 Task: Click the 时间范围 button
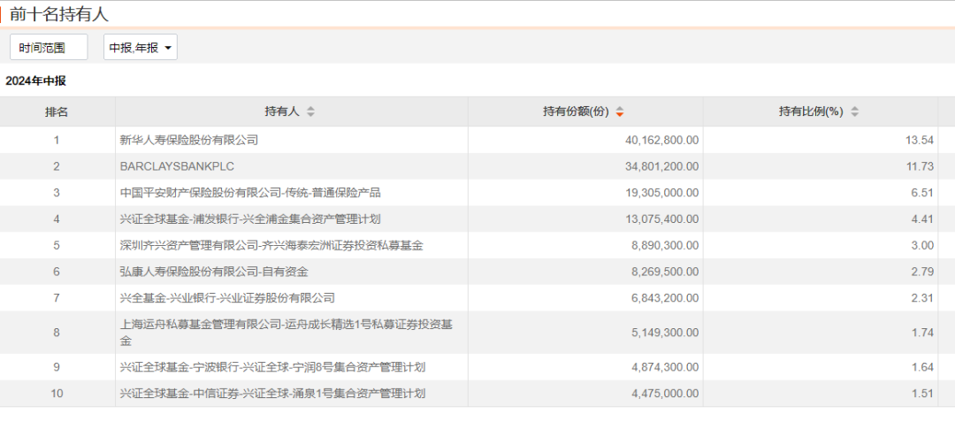pos(49,48)
